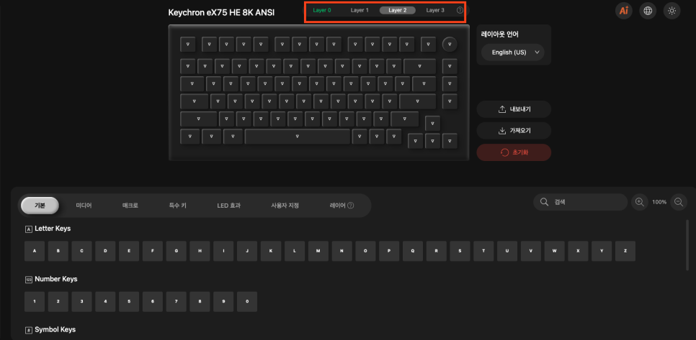Open the LED 효과 tab

tap(228, 206)
